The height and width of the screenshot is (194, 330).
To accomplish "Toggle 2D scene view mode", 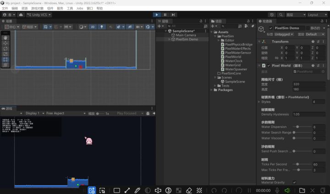I will click(x=93, y=27).
